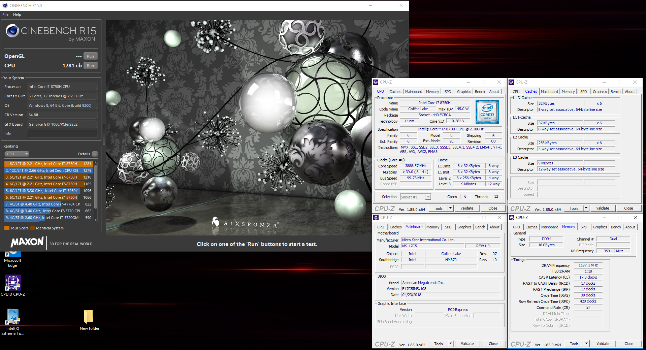Click the Processor name field in Cinebench
Image resolution: width=646 pixels, height=350 pixels.
tap(62, 87)
